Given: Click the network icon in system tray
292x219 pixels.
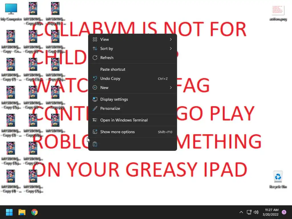Looking at the screenshot, I should pos(249,212).
